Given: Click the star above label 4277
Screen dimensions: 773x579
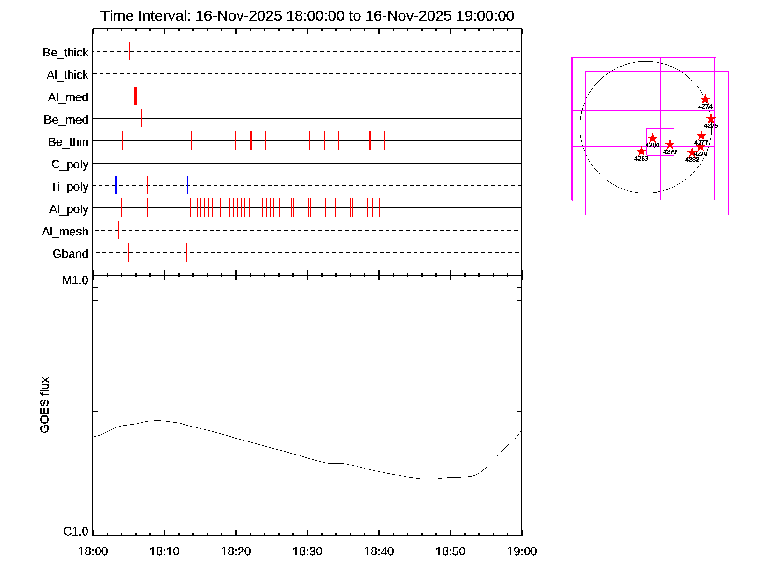Looking at the screenshot, I should 701,136.
